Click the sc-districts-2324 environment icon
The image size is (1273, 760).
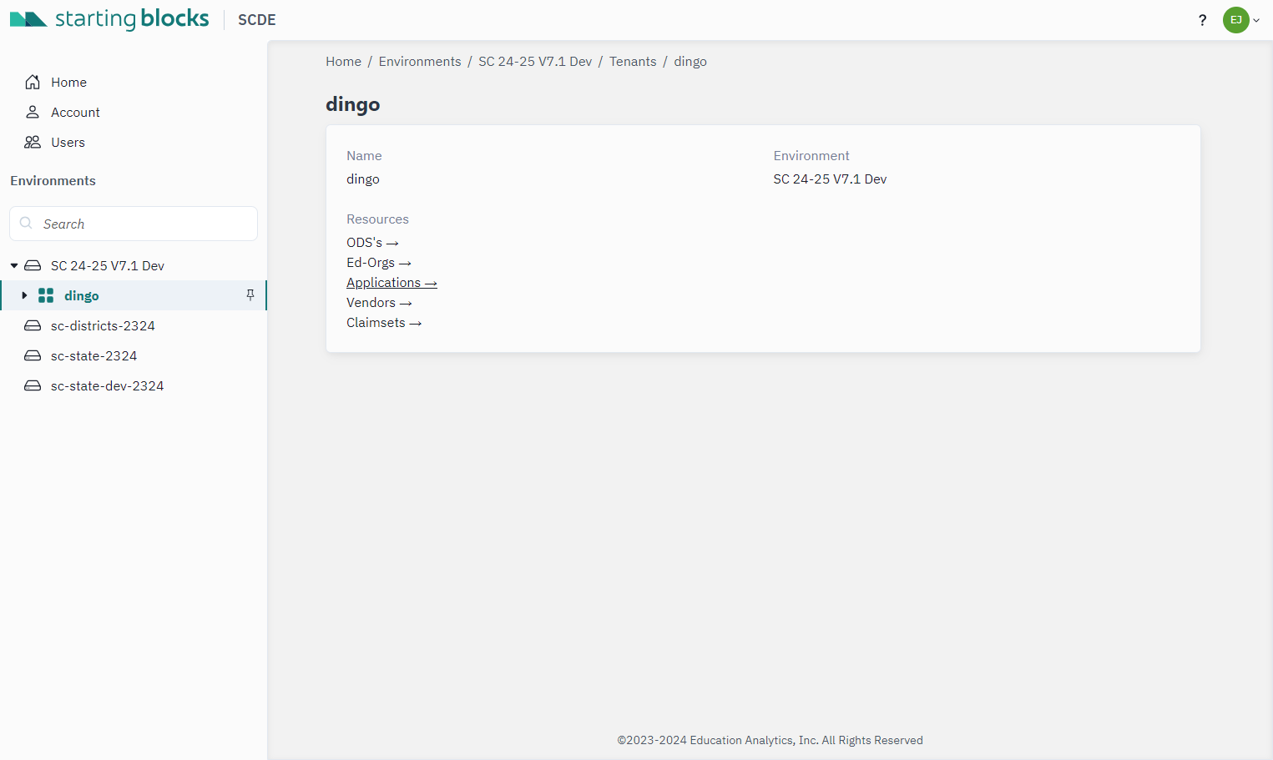coord(33,325)
